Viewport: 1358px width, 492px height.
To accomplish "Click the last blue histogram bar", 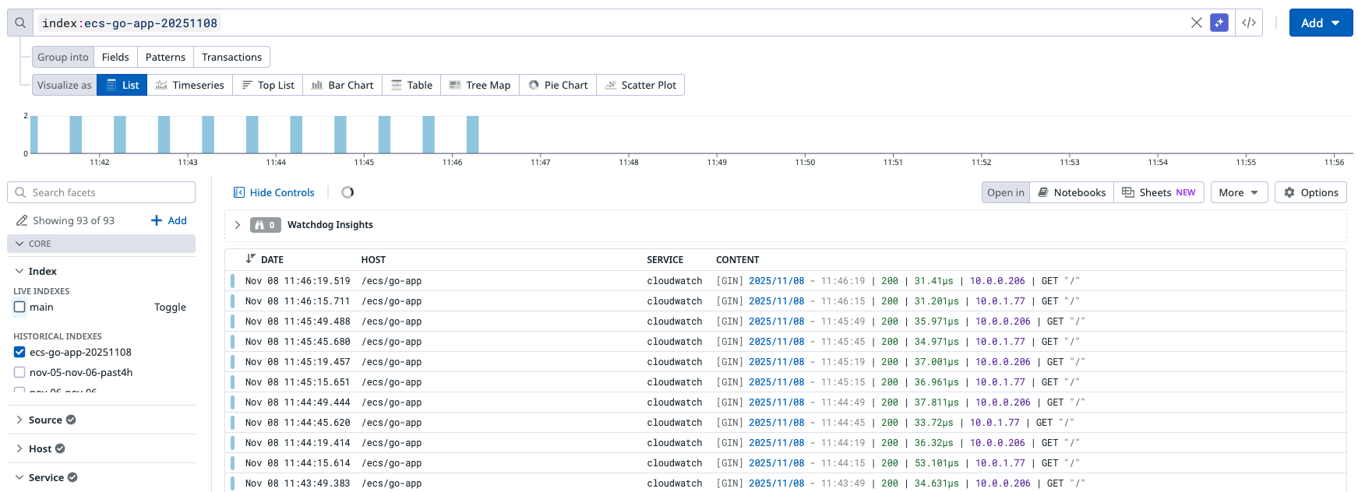I will click(x=472, y=135).
